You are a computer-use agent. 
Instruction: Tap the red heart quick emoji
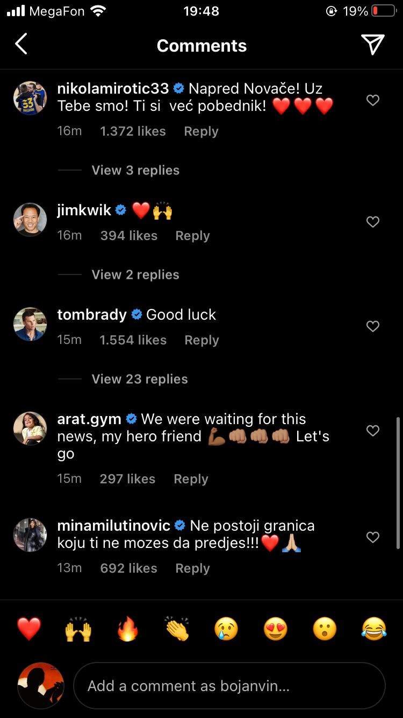(29, 629)
